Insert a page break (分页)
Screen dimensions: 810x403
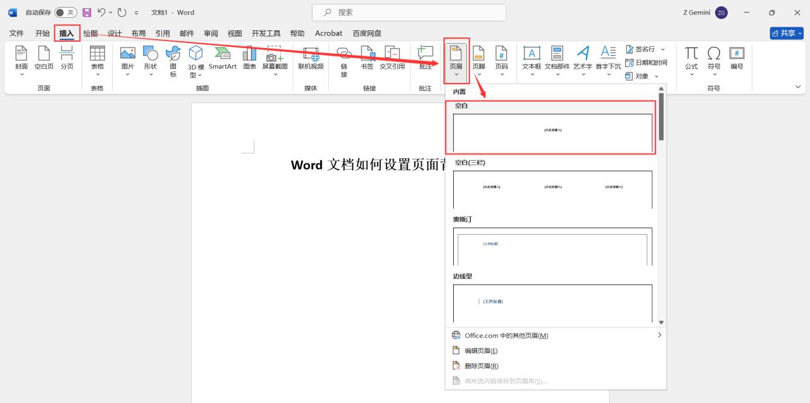66,58
